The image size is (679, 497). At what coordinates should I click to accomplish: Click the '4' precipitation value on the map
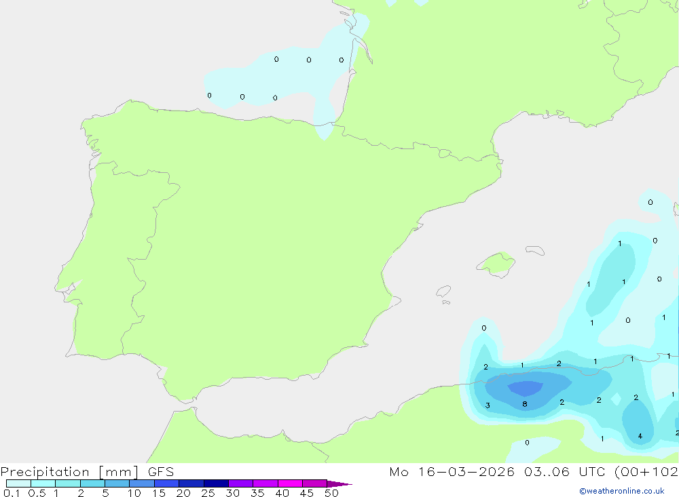[x=640, y=436]
